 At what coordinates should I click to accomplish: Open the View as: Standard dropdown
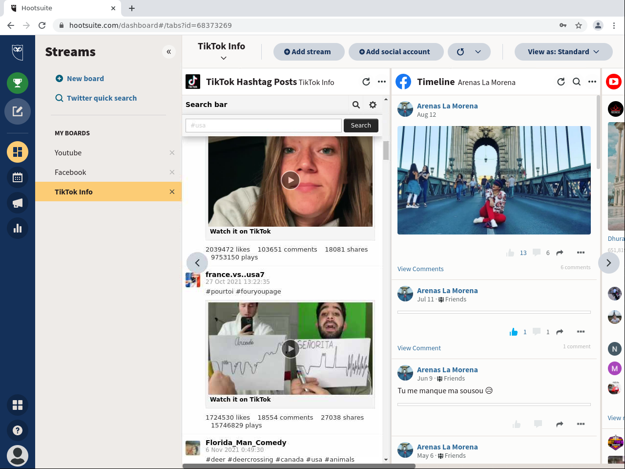[x=563, y=52]
